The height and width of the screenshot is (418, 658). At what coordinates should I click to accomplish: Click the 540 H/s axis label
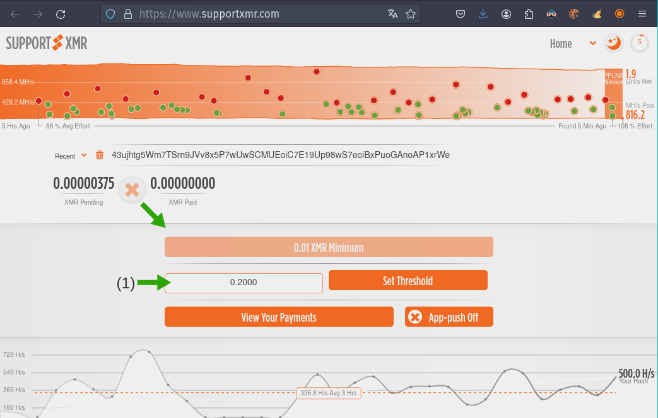click(x=14, y=372)
